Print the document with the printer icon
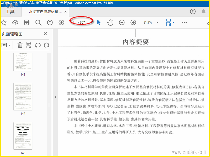210x157 pixels. (27, 23)
